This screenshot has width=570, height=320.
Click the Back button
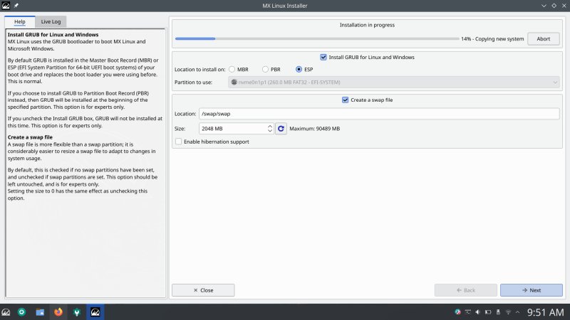466,290
